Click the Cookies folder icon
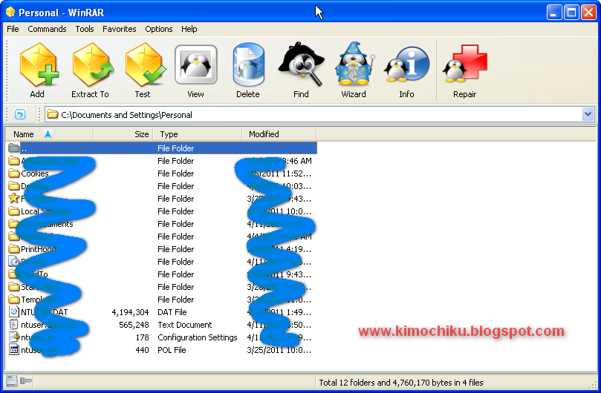The image size is (601, 393). (x=14, y=174)
